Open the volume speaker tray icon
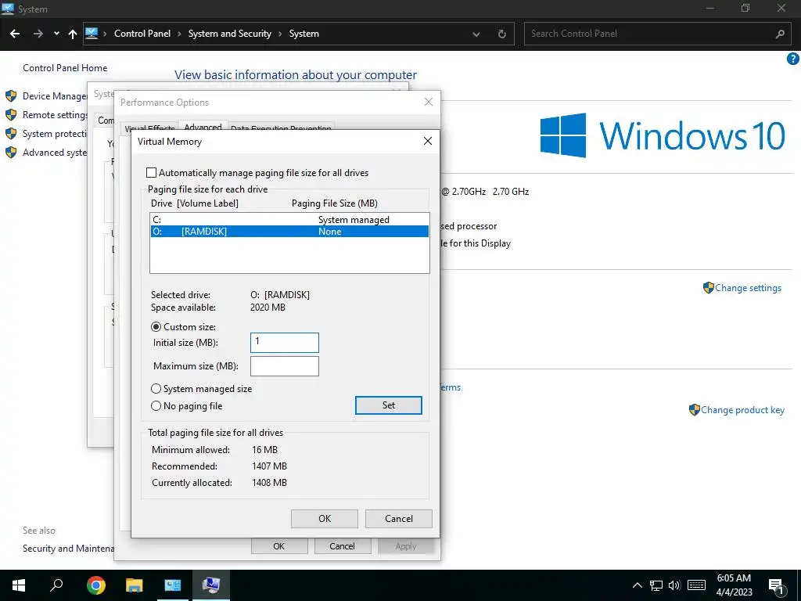 (674, 585)
